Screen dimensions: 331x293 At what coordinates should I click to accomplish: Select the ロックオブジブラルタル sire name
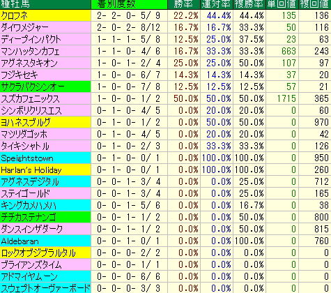click(38, 253)
